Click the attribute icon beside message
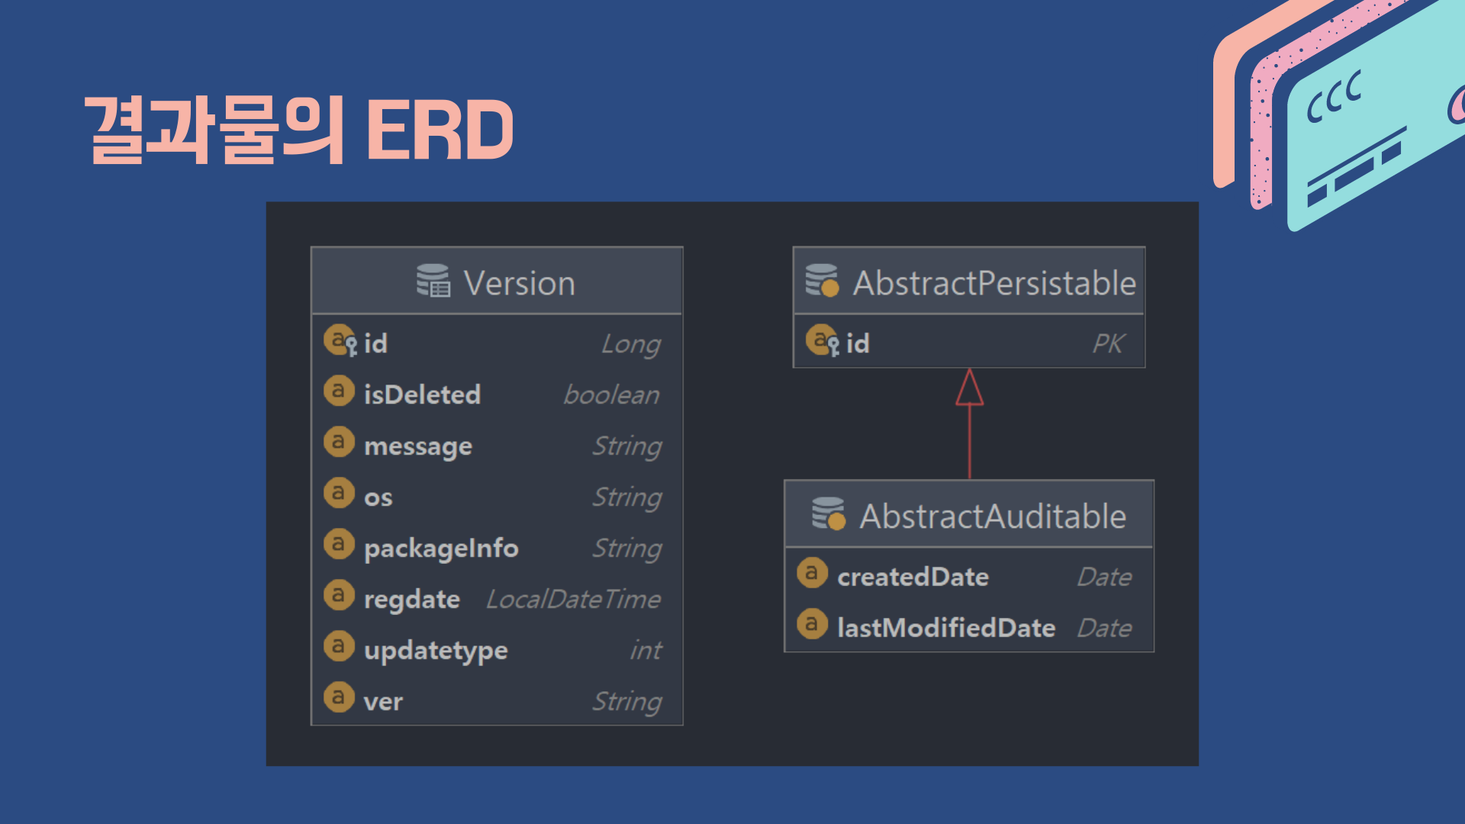This screenshot has height=824, width=1465. click(339, 442)
